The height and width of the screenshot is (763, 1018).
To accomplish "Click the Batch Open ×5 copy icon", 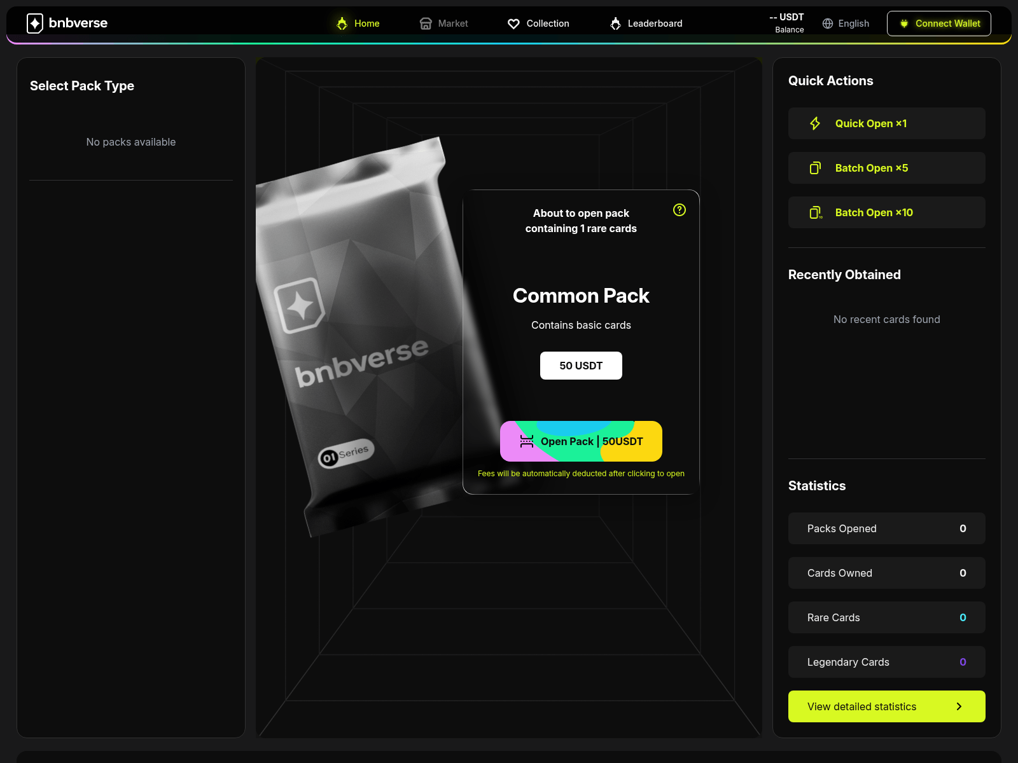I will pos(815,168).
